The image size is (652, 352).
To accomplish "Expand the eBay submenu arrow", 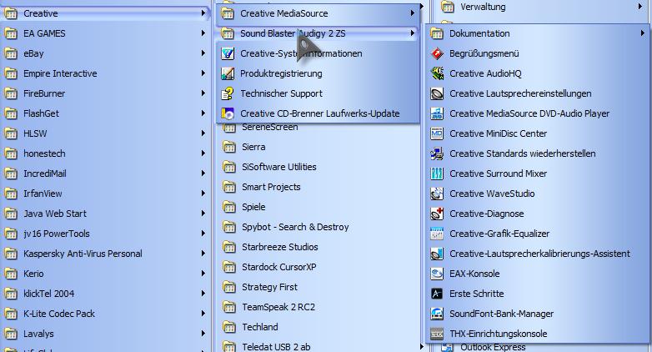I will pyautogui.click(x=203, y=53).
